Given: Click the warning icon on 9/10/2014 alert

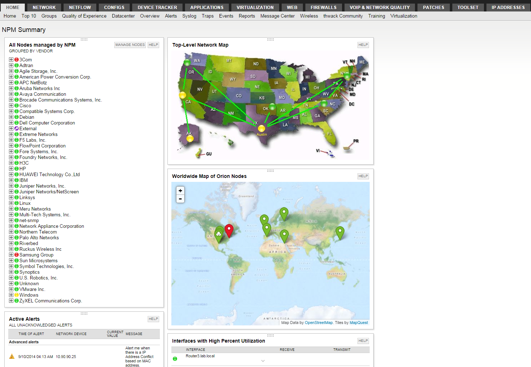Looking at the screenshot, I should coord(12,357).
